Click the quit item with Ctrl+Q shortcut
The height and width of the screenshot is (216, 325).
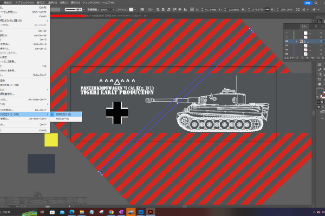tap(25, 131)
